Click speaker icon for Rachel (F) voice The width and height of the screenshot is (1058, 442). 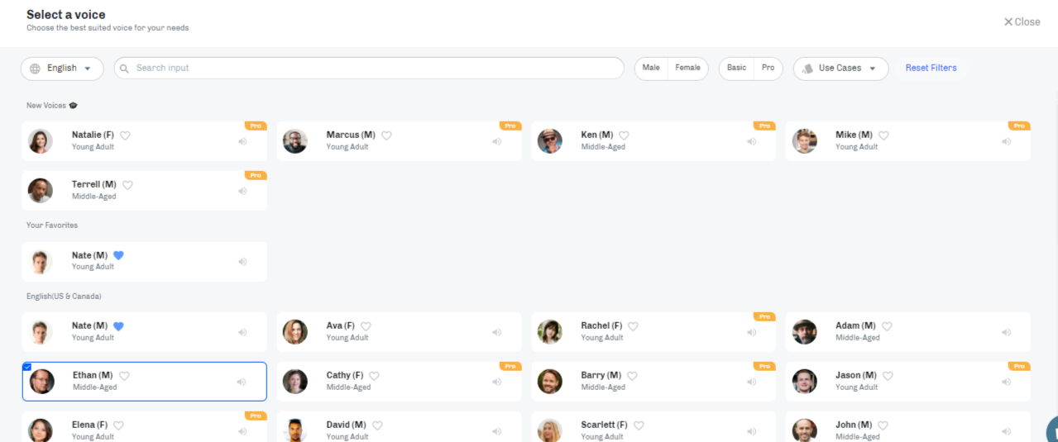pos(751,332)
